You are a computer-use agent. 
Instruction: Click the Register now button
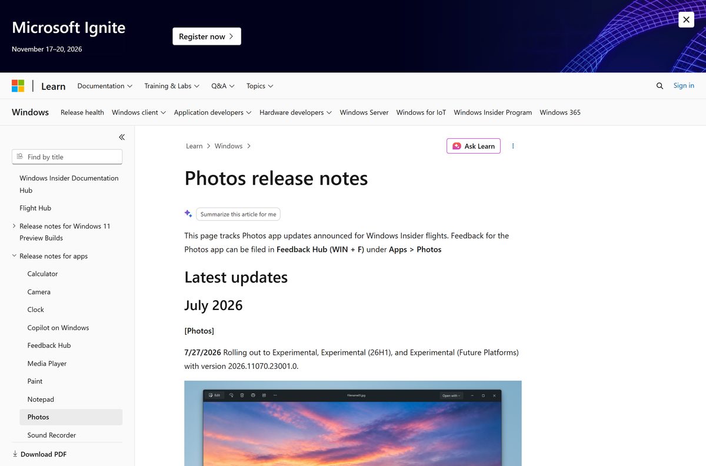click(207, 36)
